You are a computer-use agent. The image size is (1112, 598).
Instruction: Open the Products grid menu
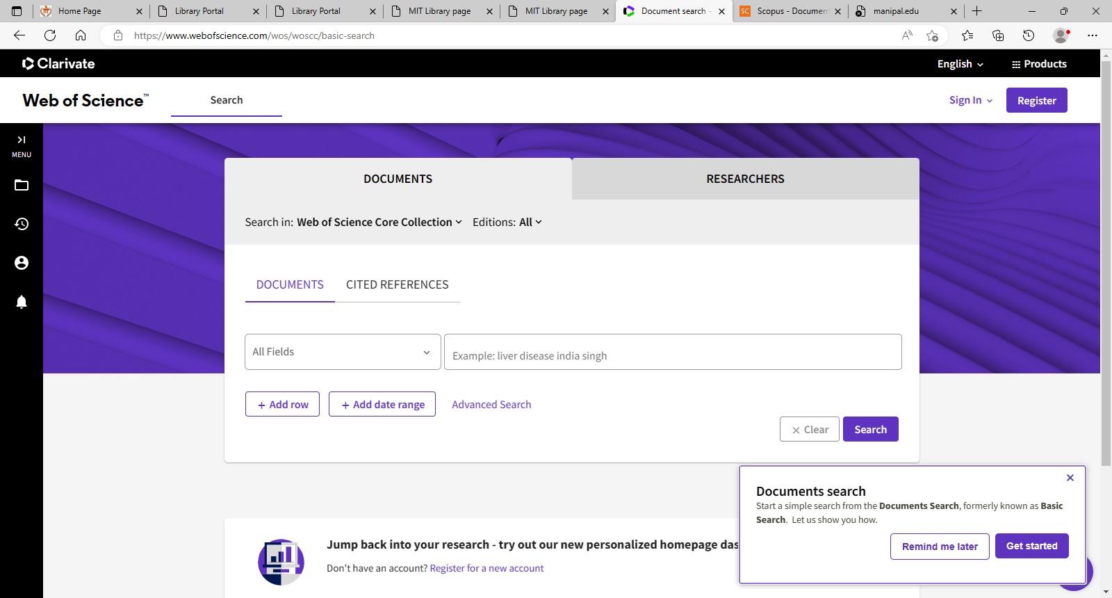(1039, 64)
